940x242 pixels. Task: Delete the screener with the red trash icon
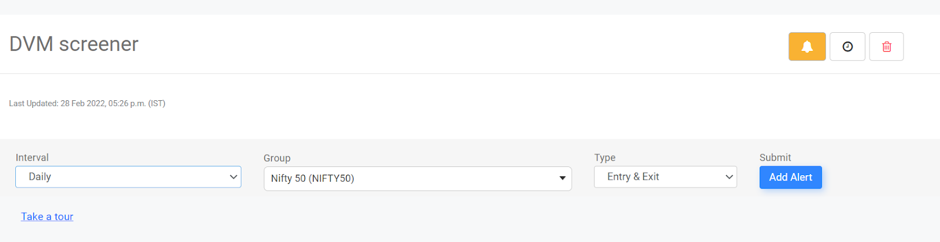click(887, 46)
